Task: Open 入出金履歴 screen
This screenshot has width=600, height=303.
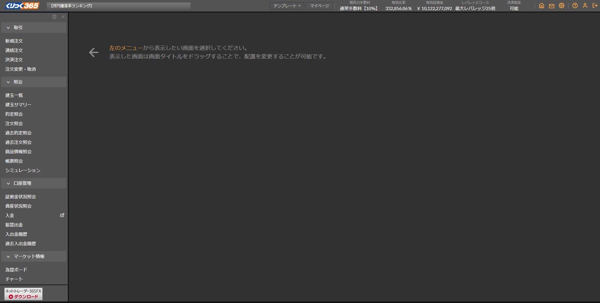Action: [x=16, y=234]
